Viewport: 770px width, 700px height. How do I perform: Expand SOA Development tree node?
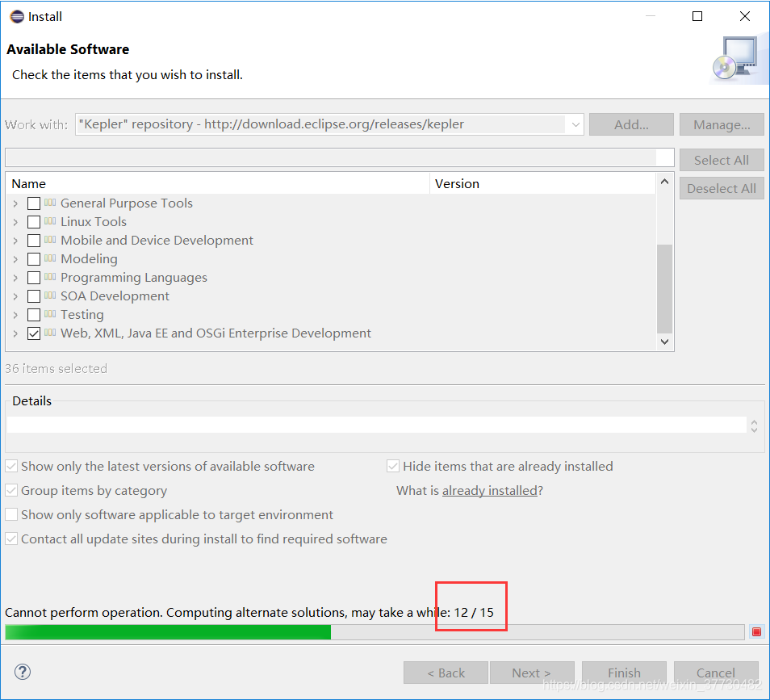click(15, 296)
